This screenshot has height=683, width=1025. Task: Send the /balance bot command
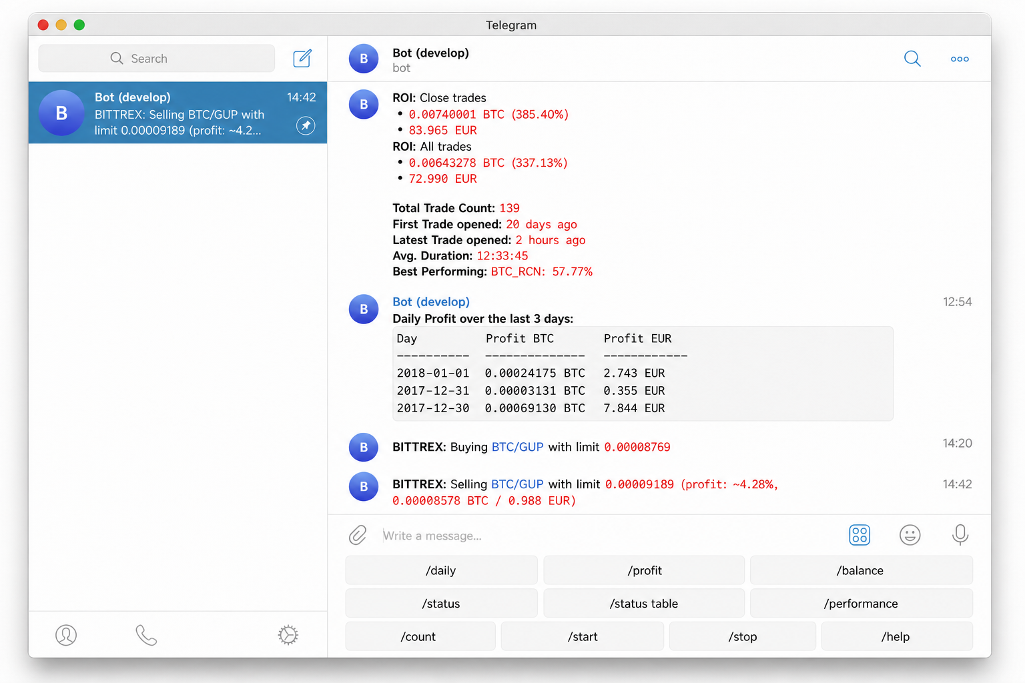point(861,570)
